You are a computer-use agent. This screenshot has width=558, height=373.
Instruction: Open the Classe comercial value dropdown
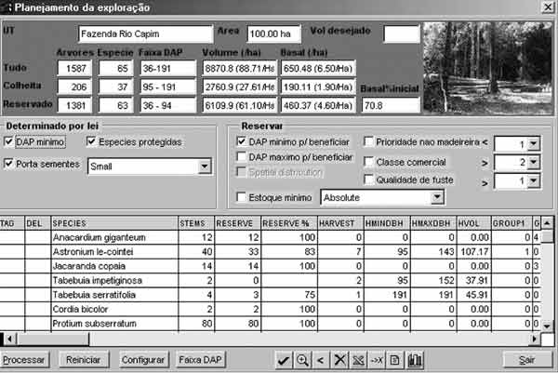coord(533,162)
